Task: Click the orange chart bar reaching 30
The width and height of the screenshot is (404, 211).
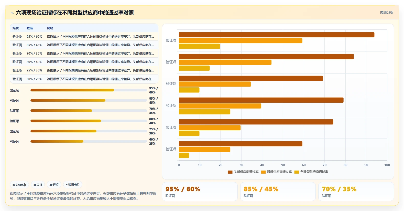Action: [x=210, y=128]
